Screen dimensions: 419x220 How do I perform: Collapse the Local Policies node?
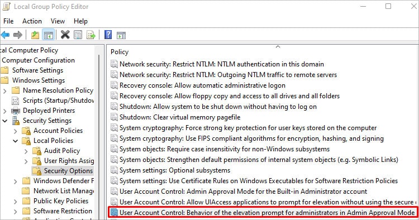coord(16,141)
